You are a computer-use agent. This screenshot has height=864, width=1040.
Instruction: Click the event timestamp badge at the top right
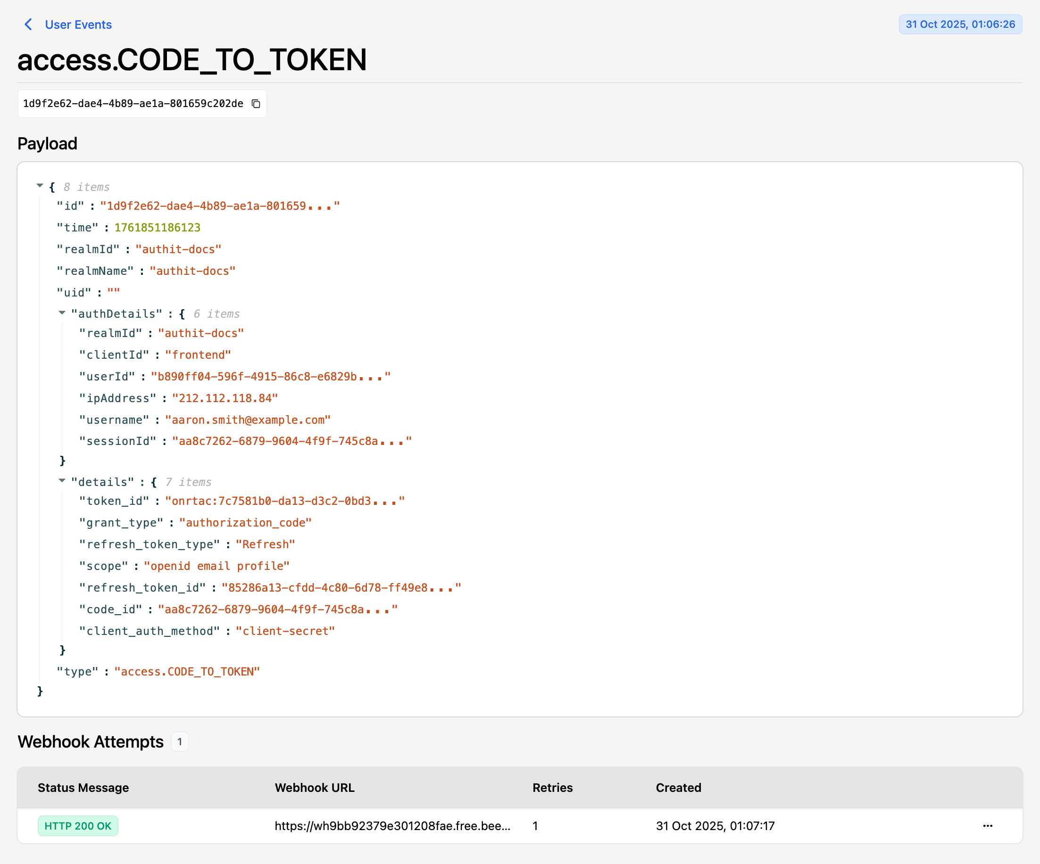point(960,24)
